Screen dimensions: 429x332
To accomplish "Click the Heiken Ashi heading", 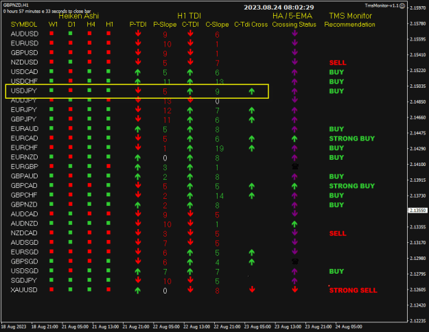I will pyautogui.click(x=79, y=16).
